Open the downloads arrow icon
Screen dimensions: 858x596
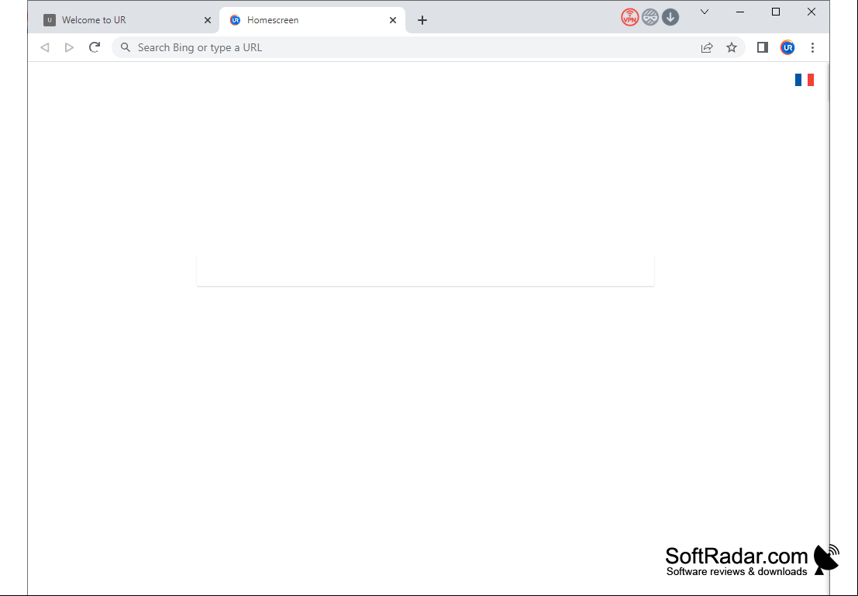click(670, 18)
